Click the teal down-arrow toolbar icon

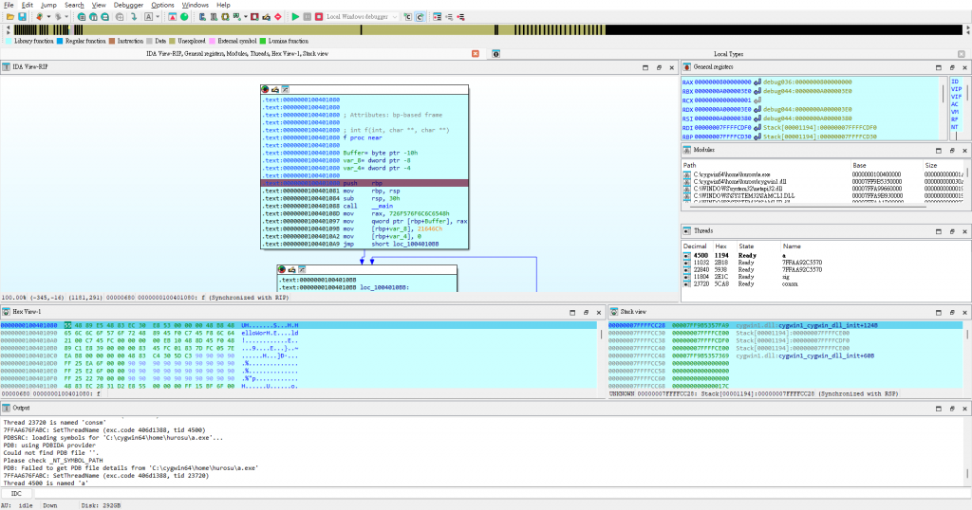pos(134,17)
